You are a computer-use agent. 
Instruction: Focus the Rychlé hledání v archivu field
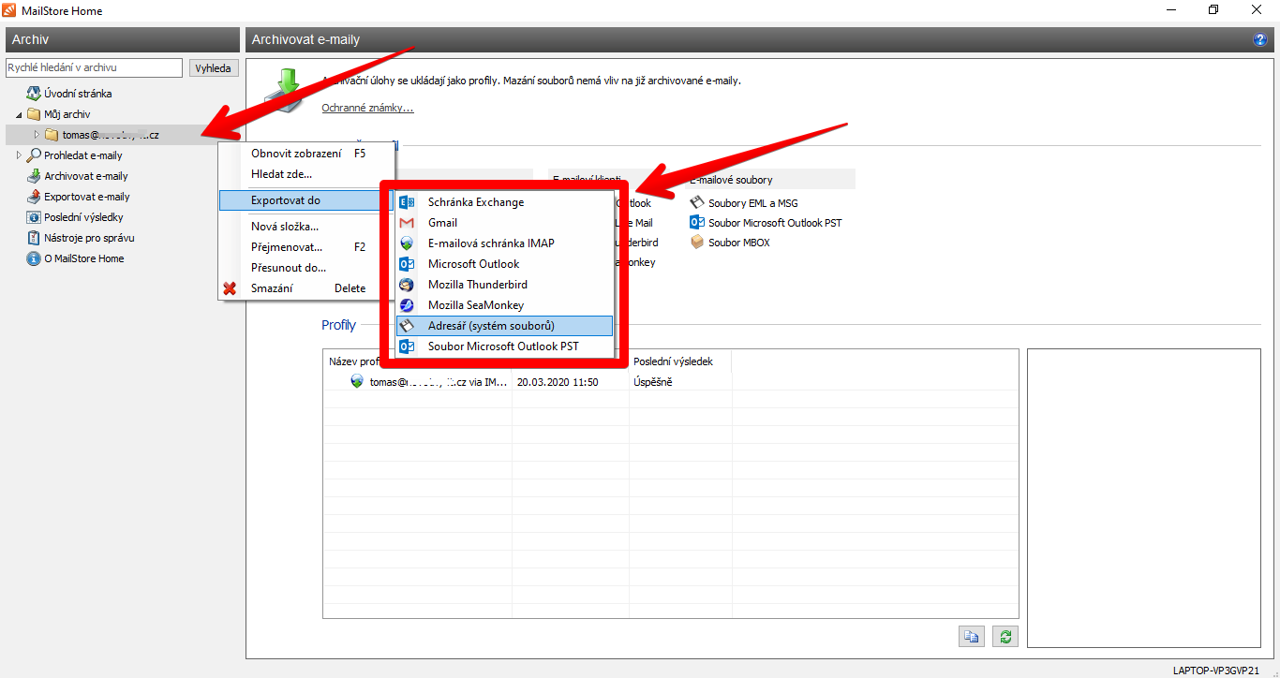click(94, 68)
